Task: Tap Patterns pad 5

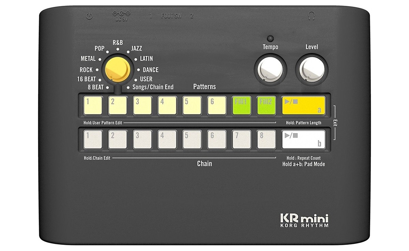Action: click(x=192, y=106)
